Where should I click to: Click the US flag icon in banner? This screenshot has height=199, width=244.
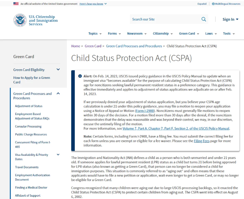point(16,3)
